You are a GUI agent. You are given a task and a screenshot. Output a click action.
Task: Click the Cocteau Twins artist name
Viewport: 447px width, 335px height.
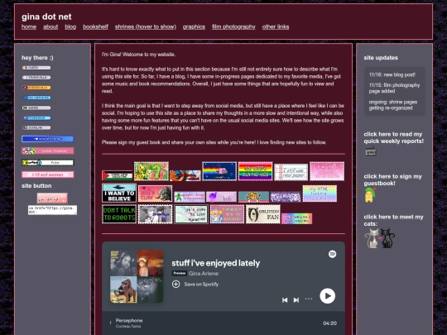click(128, 327)
